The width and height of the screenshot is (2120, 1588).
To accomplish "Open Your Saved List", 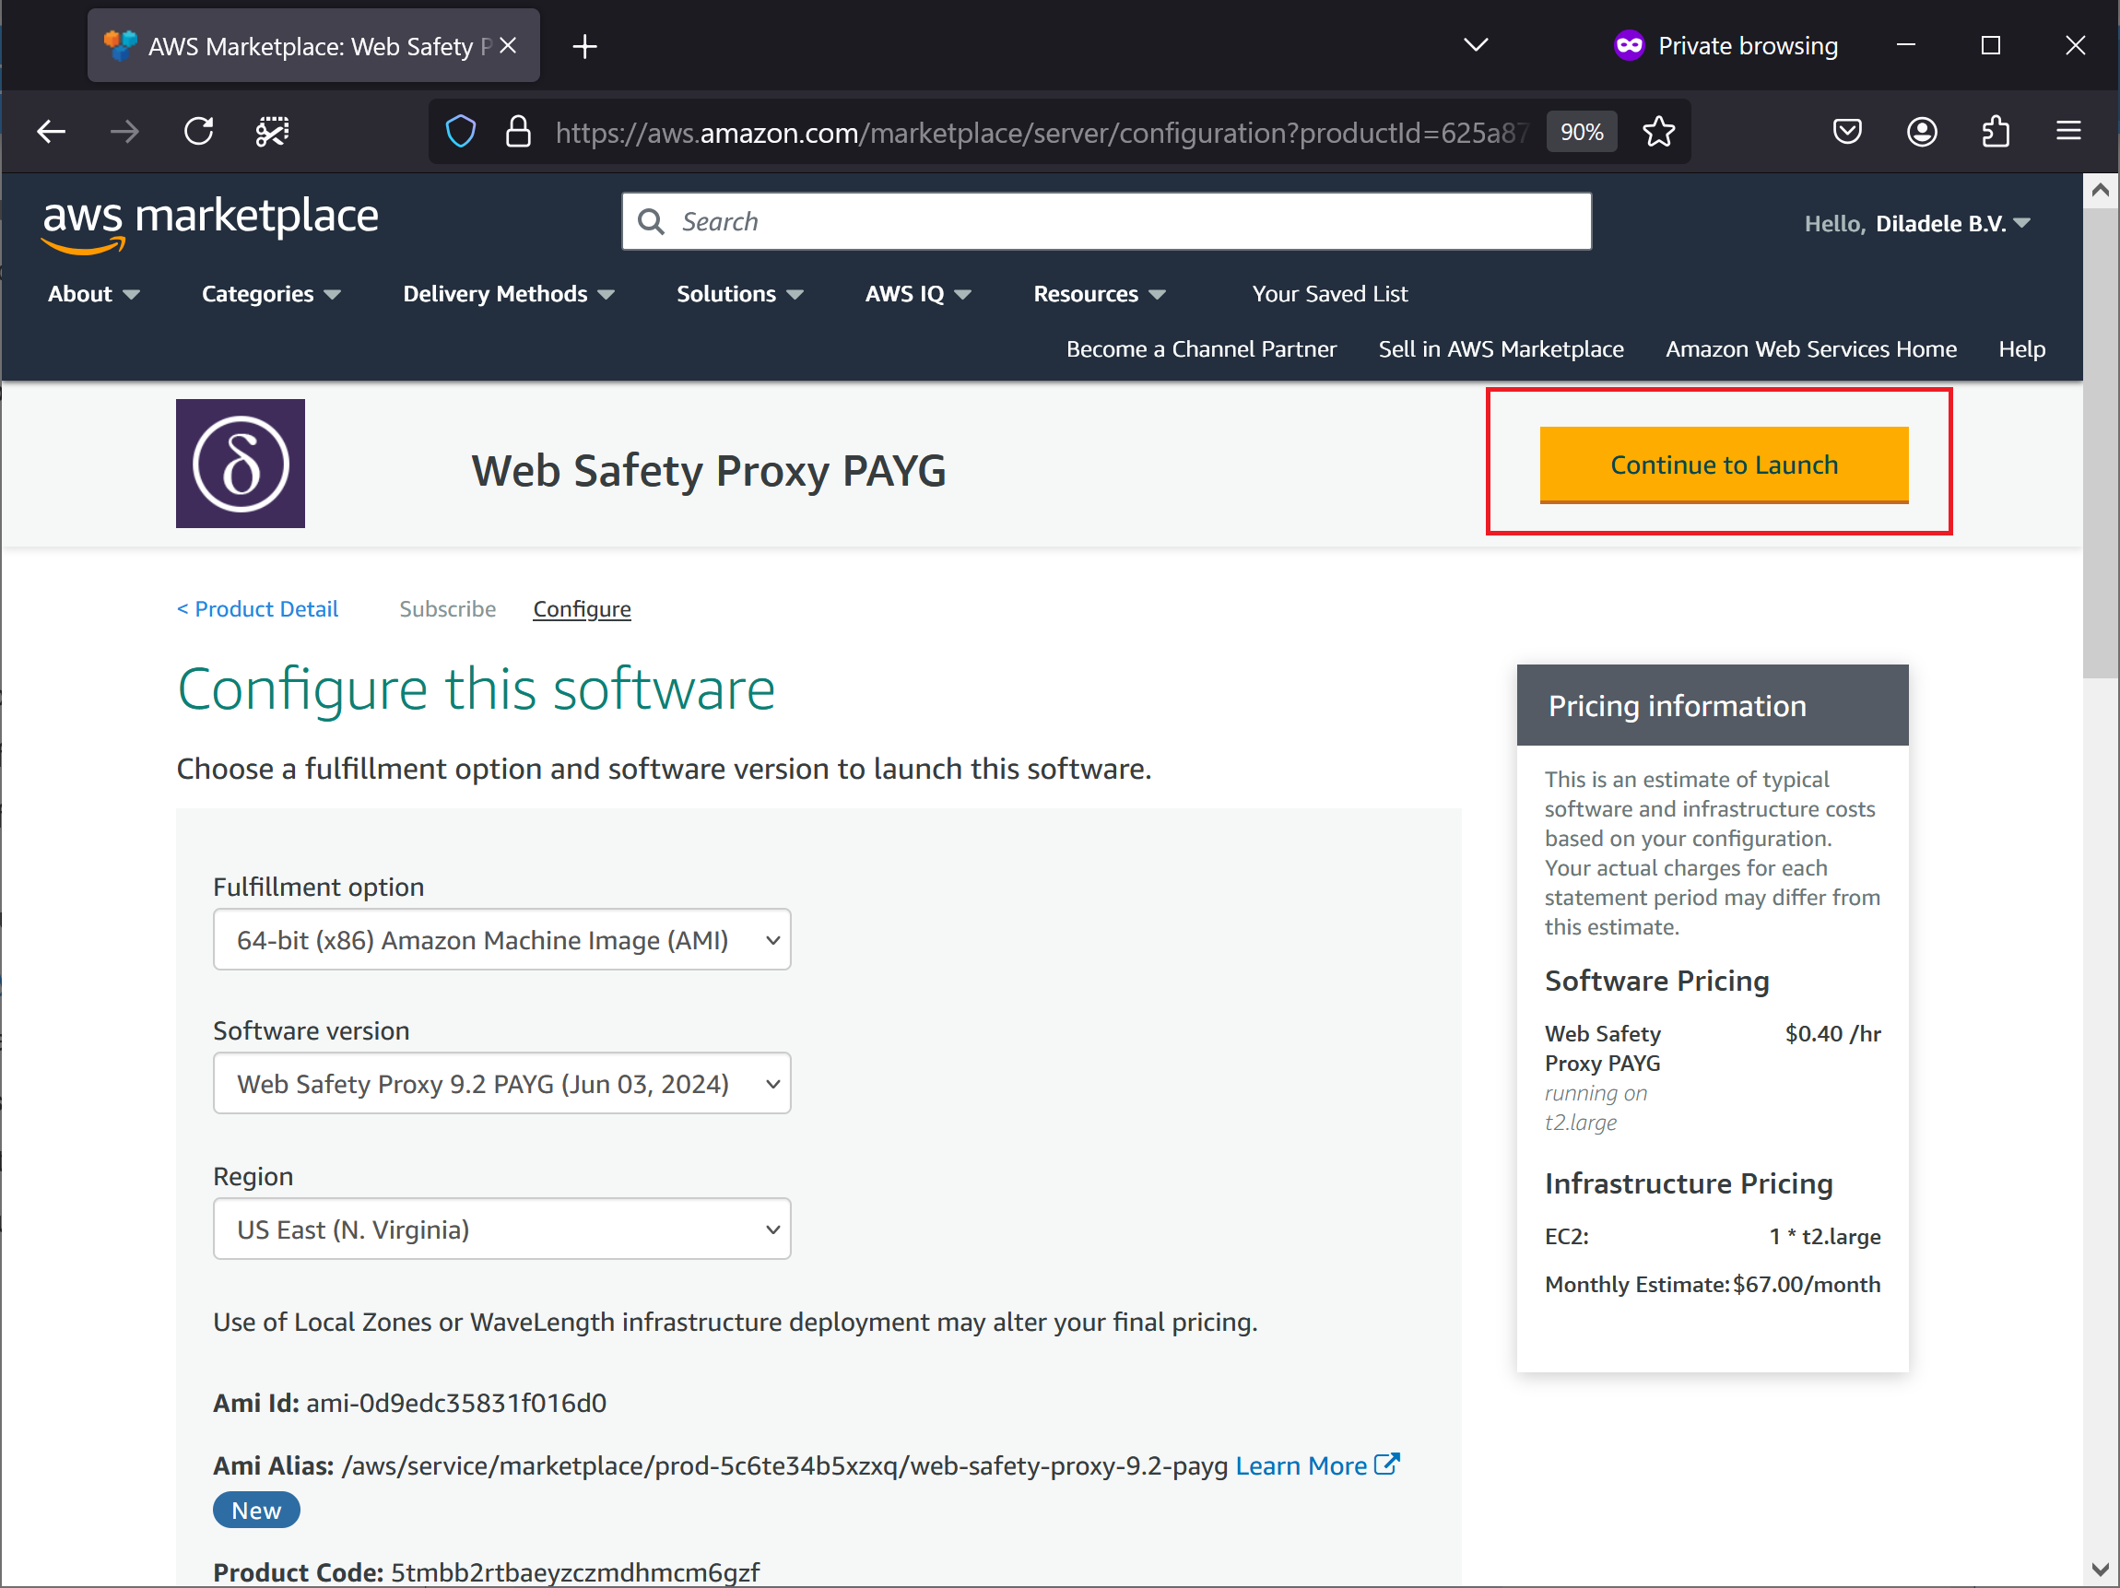I will tap(1329, 293).
